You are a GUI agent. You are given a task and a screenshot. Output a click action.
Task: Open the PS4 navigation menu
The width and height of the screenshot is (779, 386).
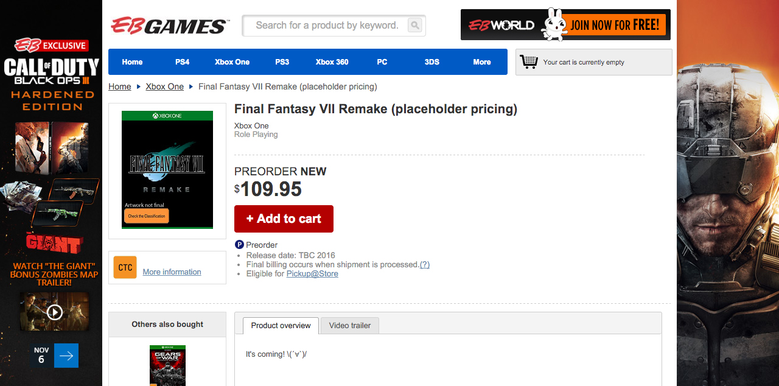coord(182,62)
